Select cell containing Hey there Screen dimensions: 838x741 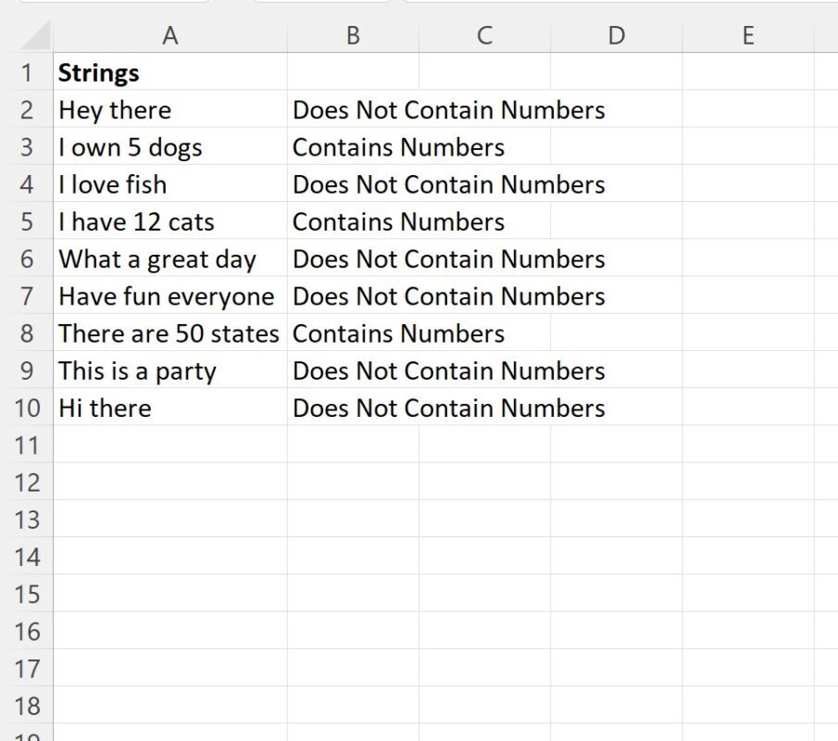(x=170, y=109)
